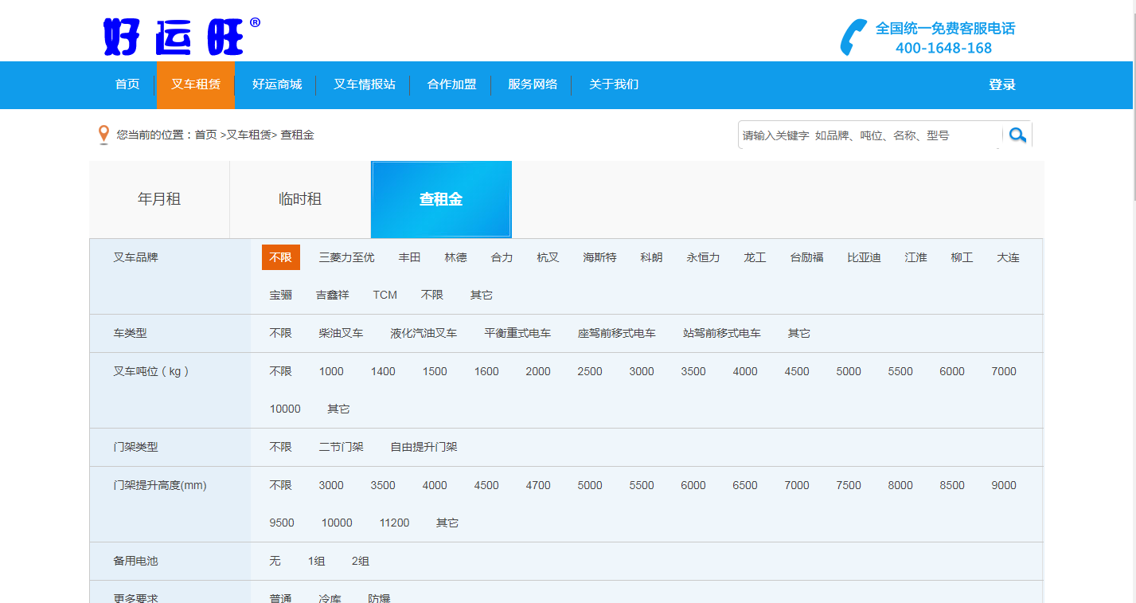Select the 查租金 tab

[x=441, y=199]
